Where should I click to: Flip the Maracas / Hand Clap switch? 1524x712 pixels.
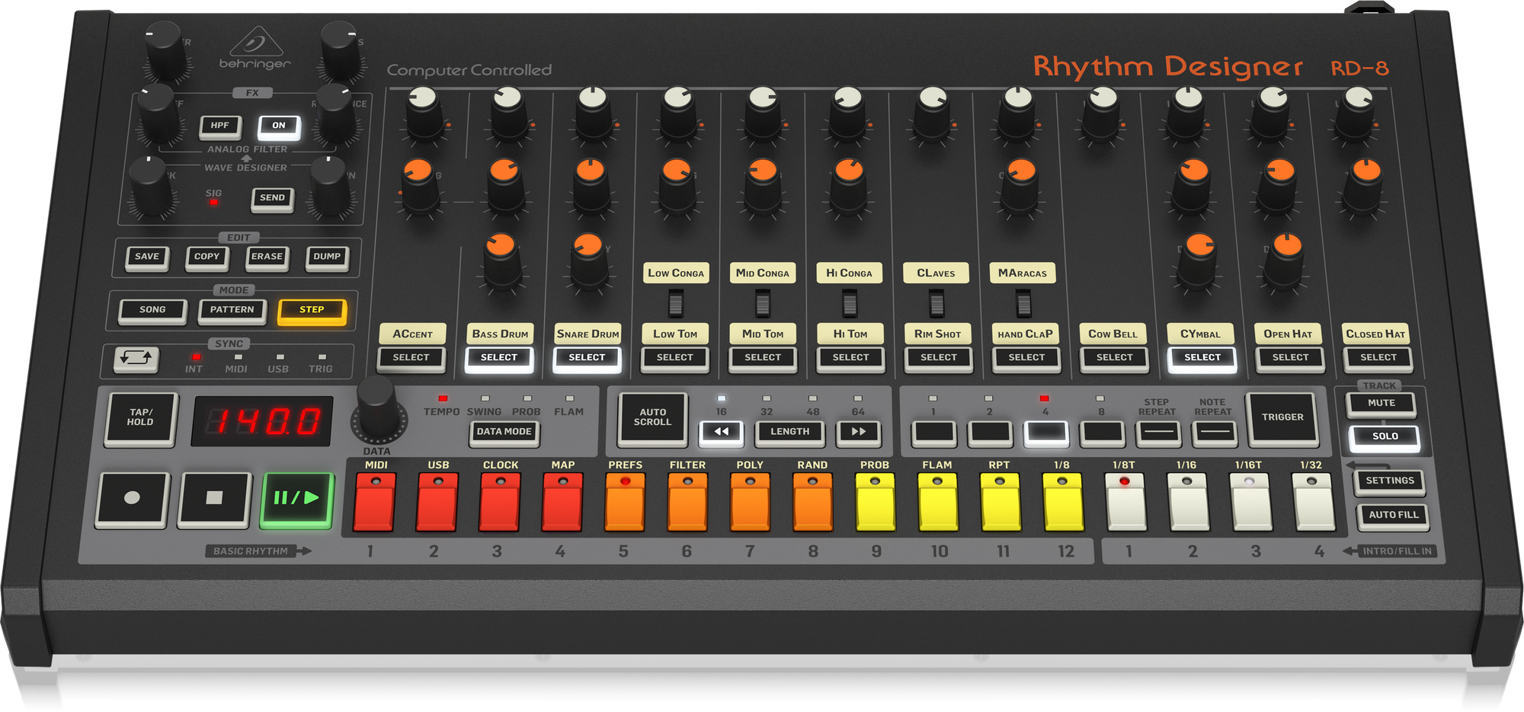pos(1024,305)
